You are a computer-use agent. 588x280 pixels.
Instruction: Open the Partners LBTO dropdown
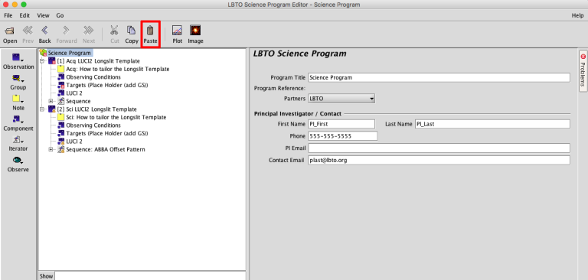point(341,99)
